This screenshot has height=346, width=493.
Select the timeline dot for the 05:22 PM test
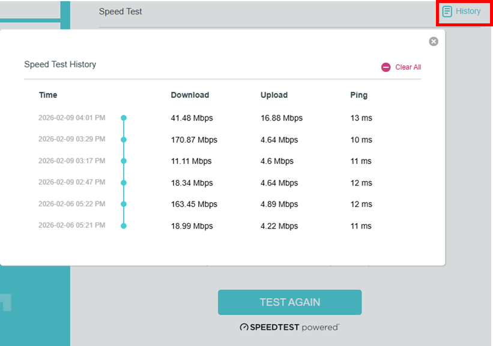pyautogui.click(x=123, y=204)
